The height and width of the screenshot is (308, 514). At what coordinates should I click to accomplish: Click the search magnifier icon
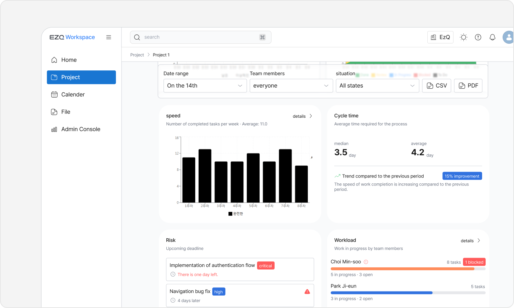point(137,37)
